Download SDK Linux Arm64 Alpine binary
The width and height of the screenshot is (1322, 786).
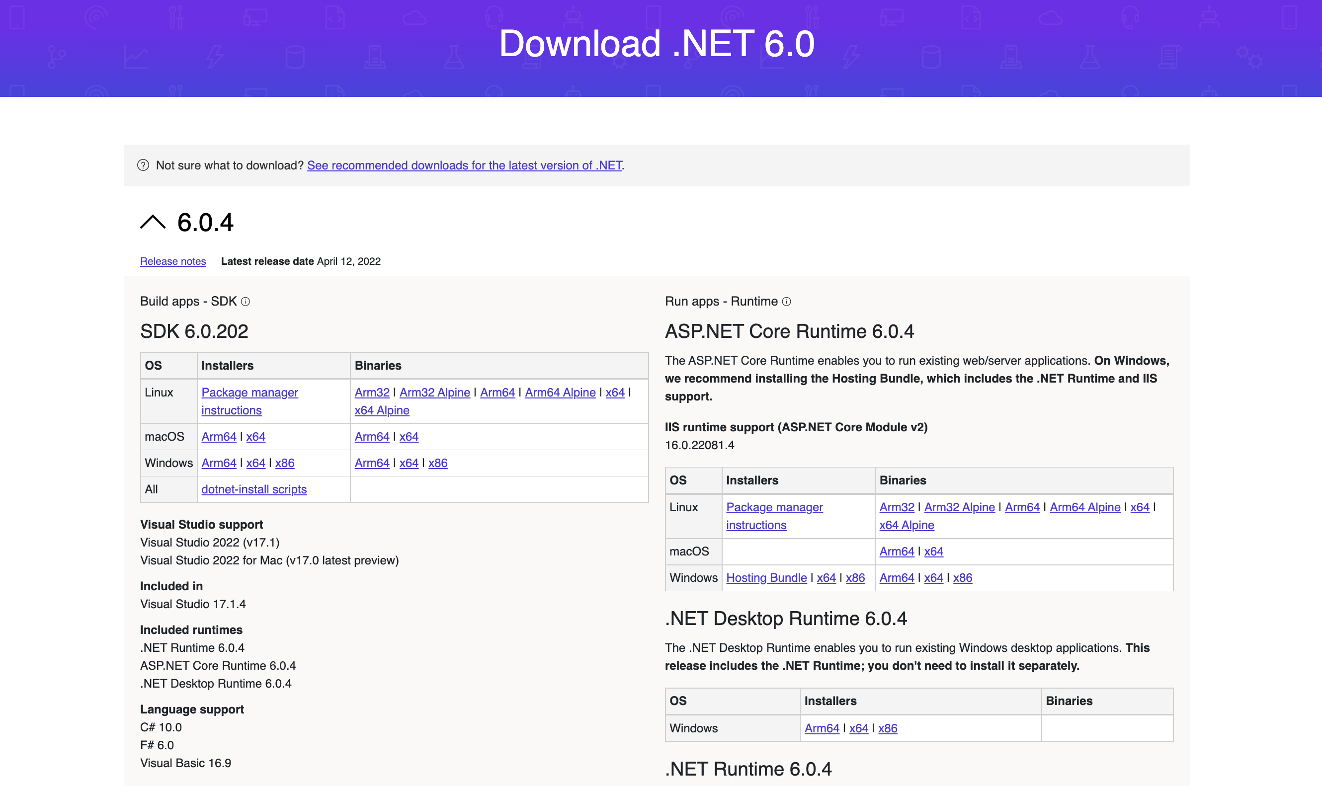561,392
